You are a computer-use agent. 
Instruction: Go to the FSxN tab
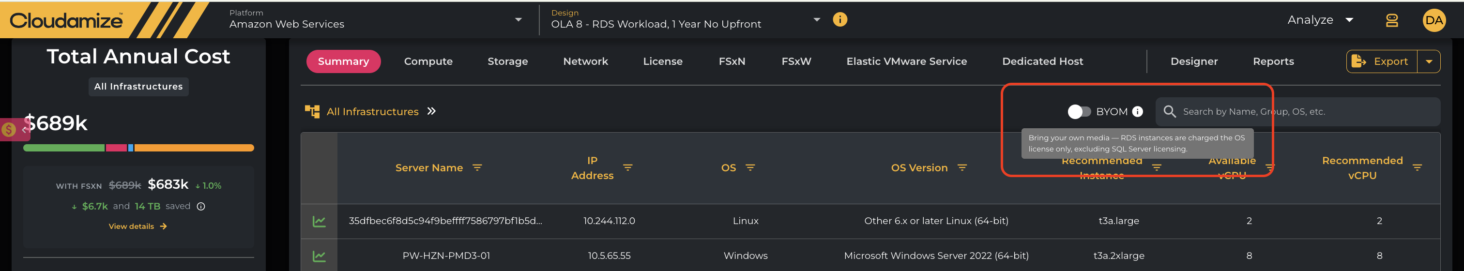(x=732, y=61)
